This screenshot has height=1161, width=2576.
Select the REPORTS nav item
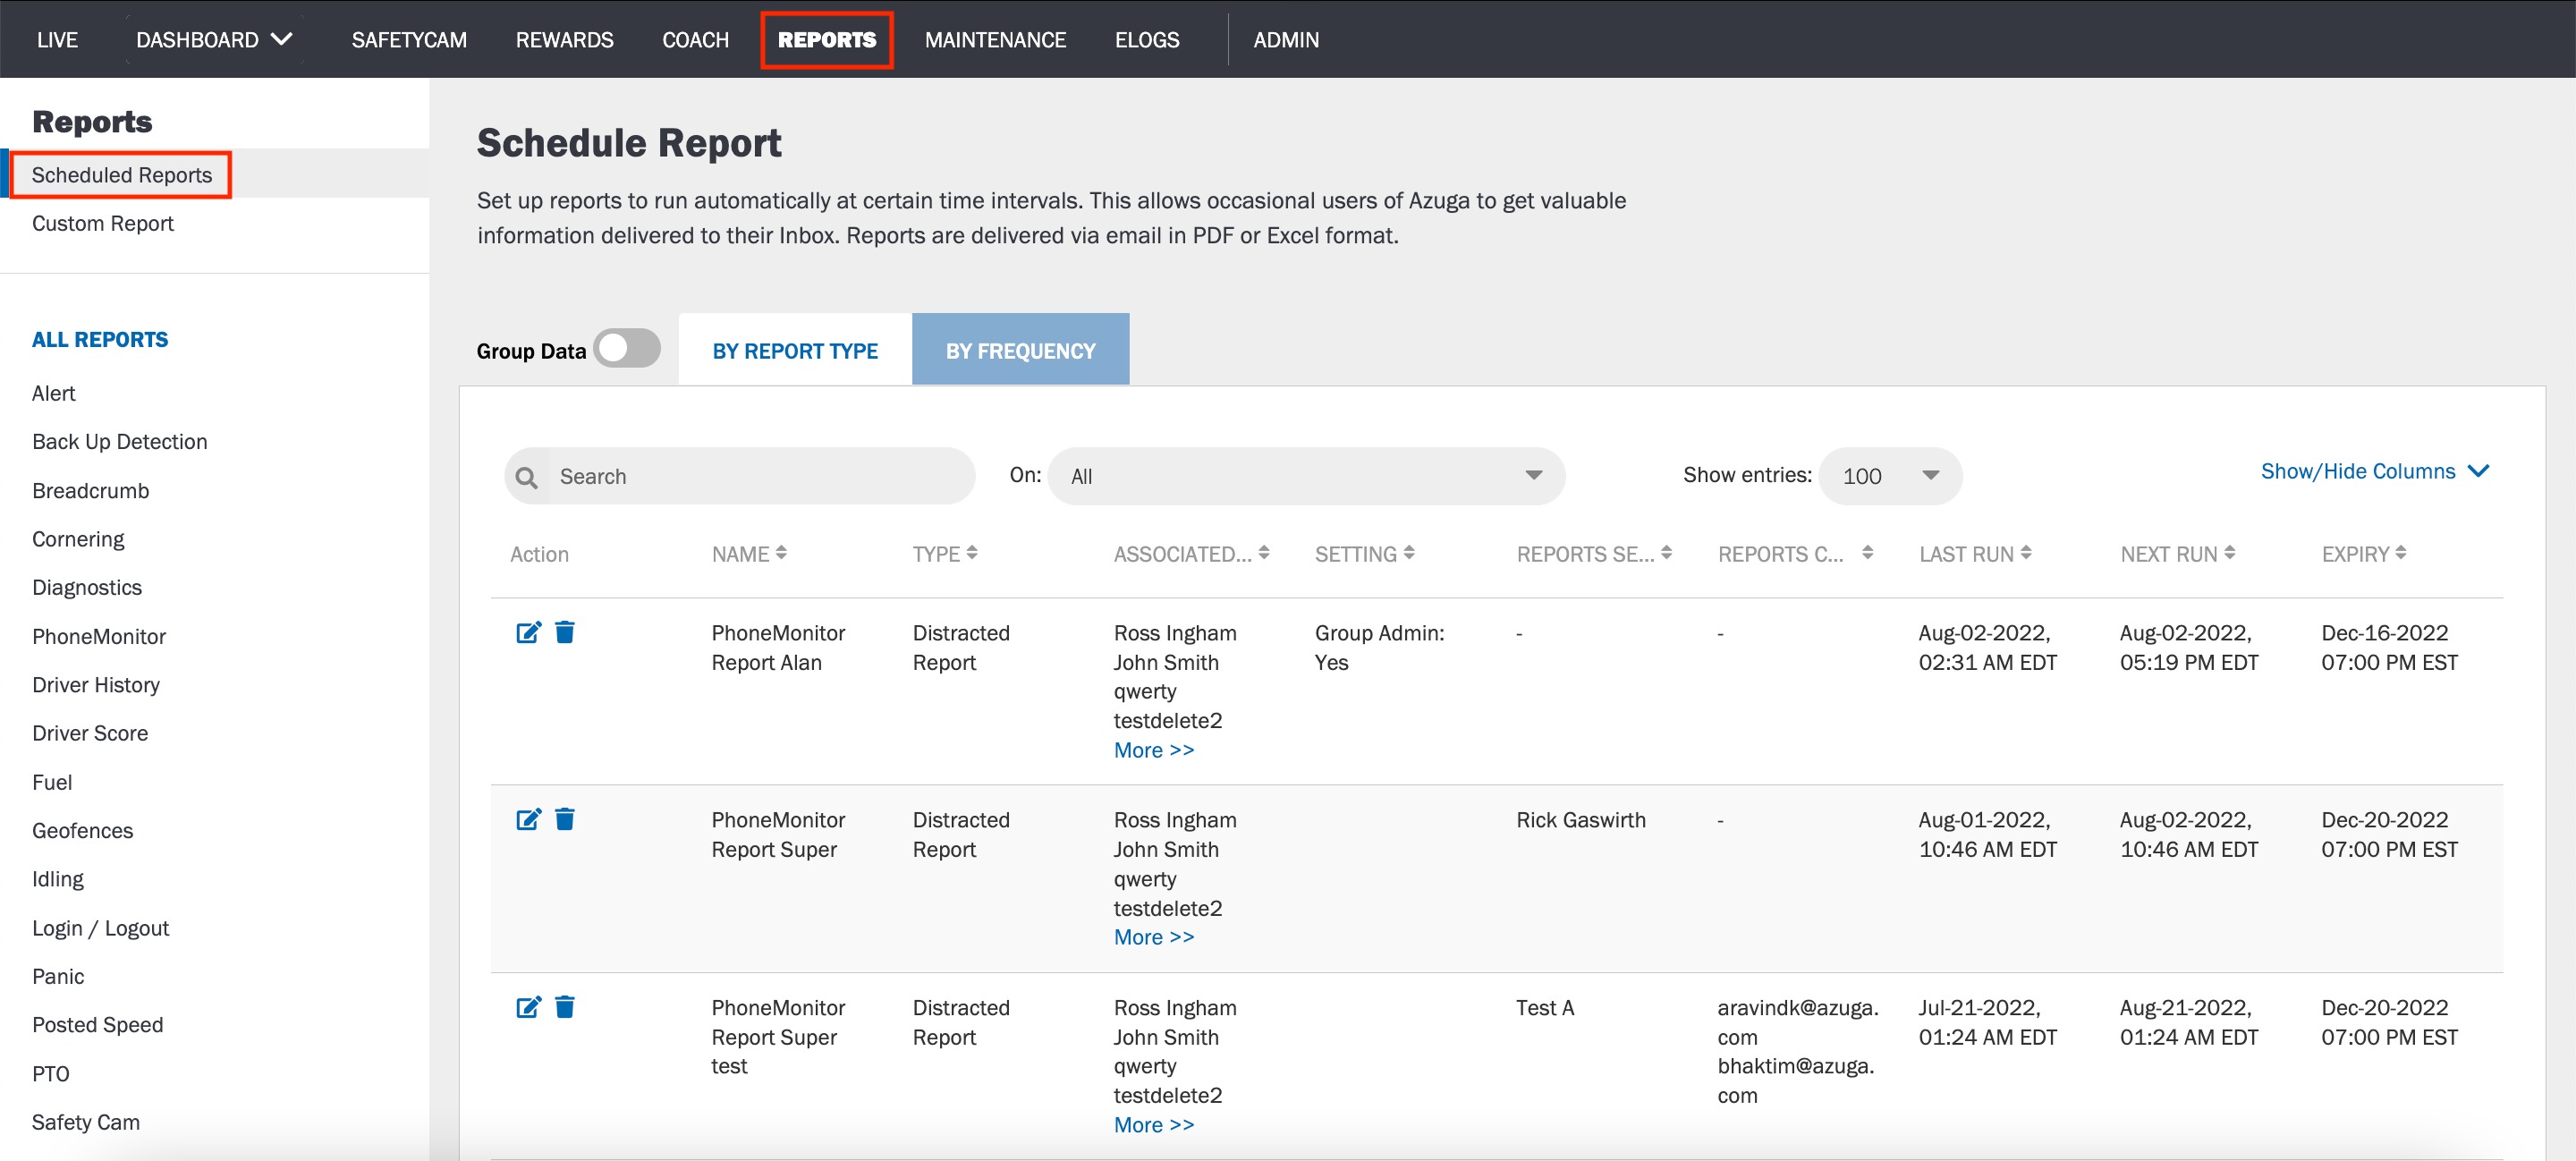coord(827,40)
